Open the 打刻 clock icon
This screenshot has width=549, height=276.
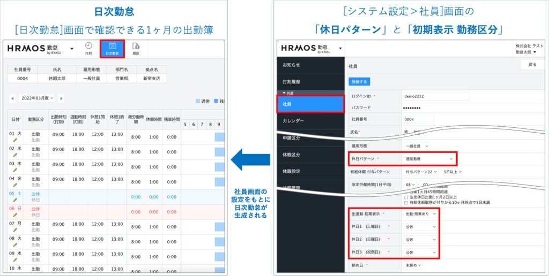coord(88,48)
